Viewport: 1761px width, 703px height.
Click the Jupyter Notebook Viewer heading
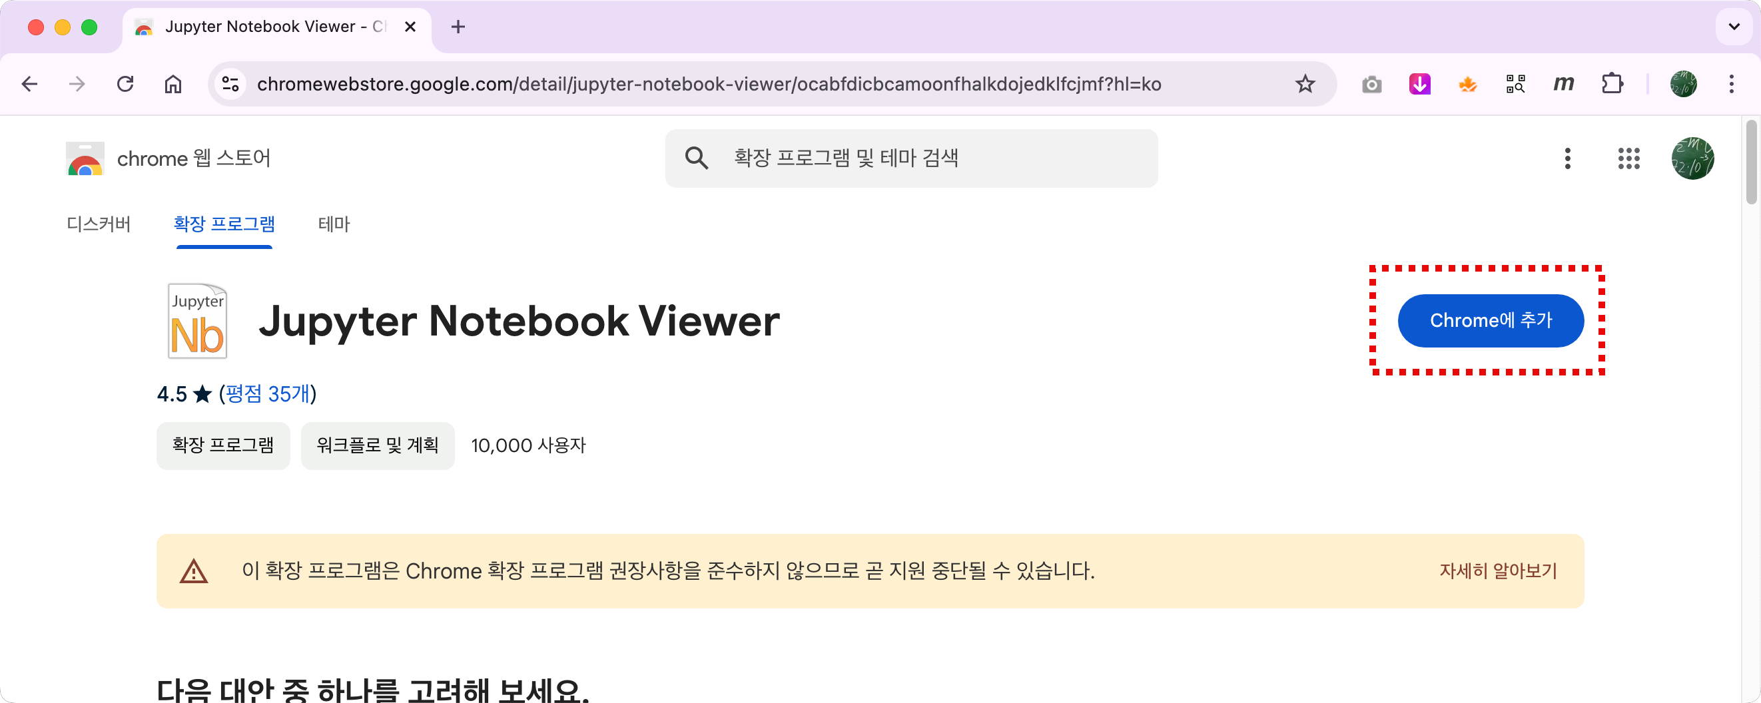519,320
